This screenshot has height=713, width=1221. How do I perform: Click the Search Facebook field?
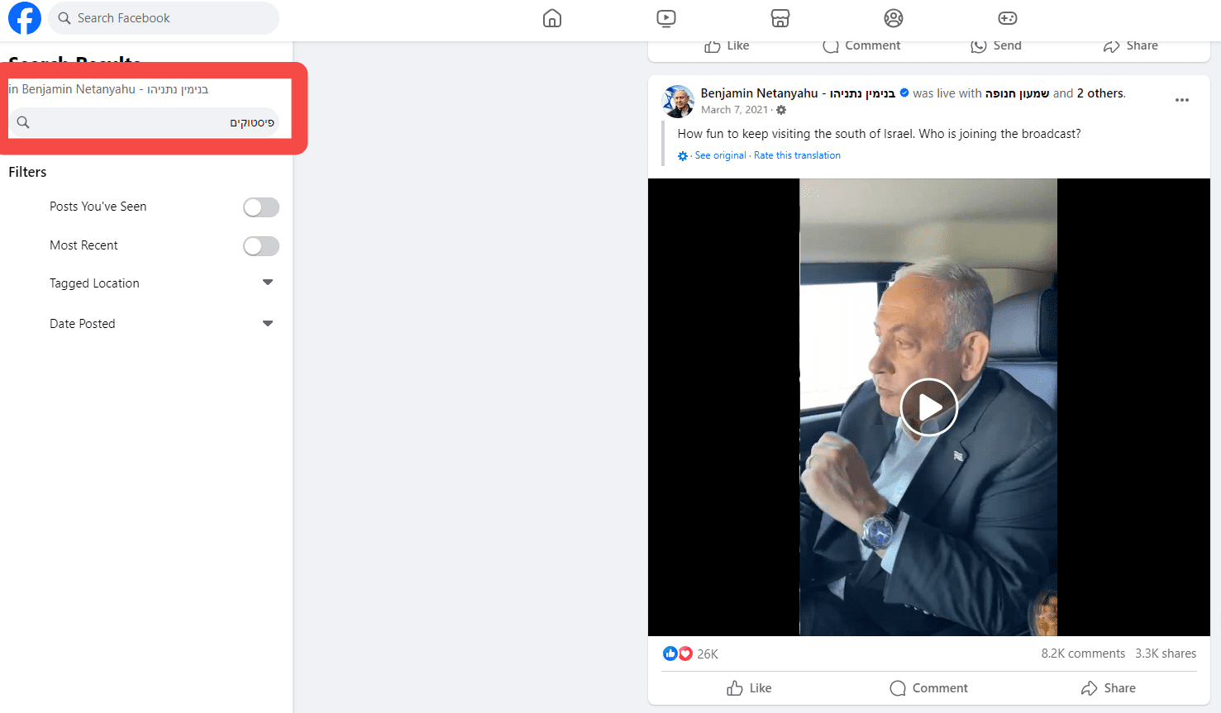coord(164,18)
